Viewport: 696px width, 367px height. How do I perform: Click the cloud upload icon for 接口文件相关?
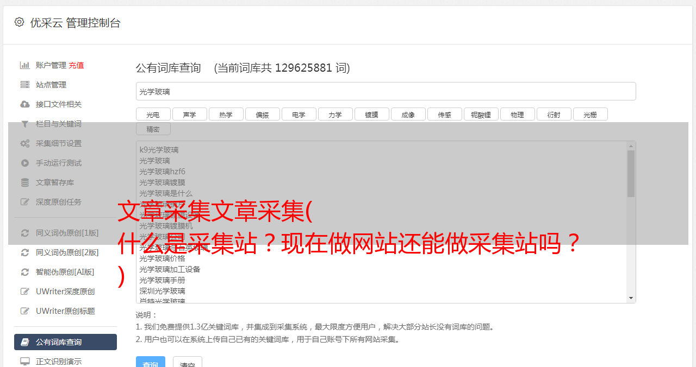[25, 104]
